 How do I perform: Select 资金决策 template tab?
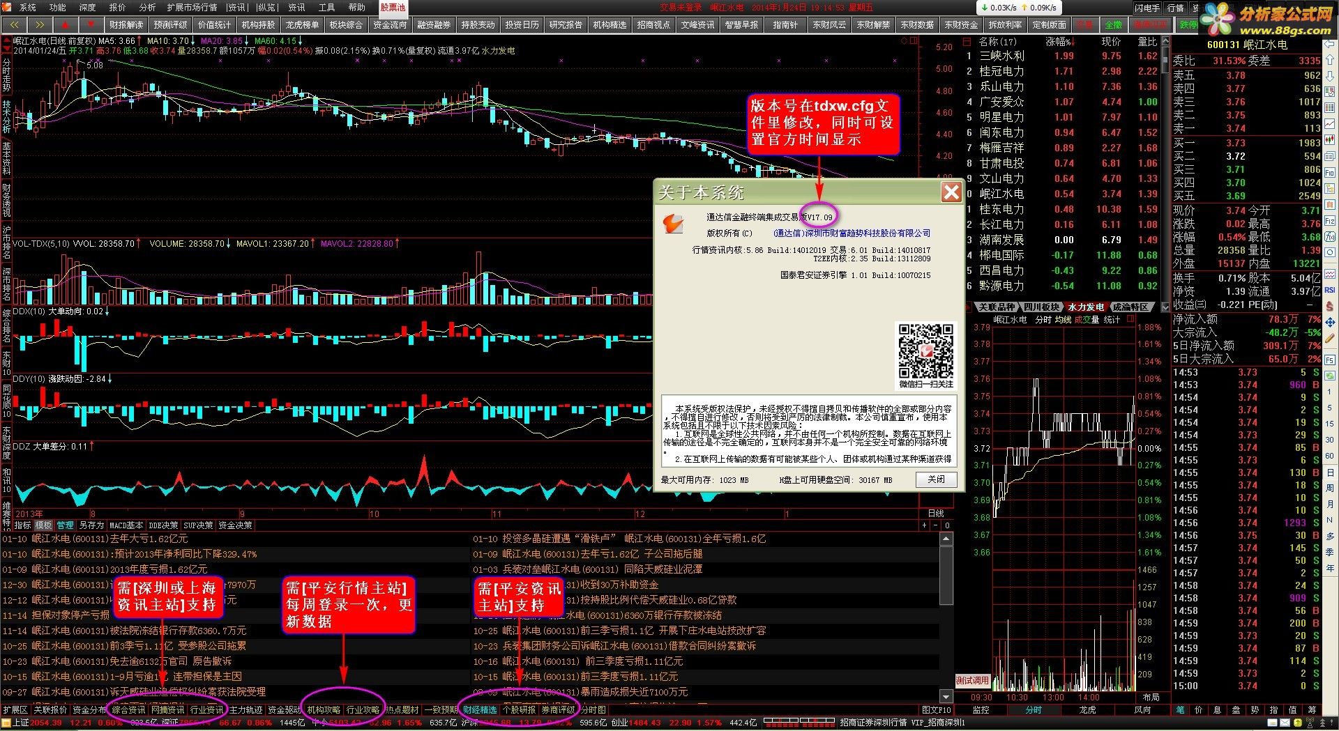pos(236,525)
